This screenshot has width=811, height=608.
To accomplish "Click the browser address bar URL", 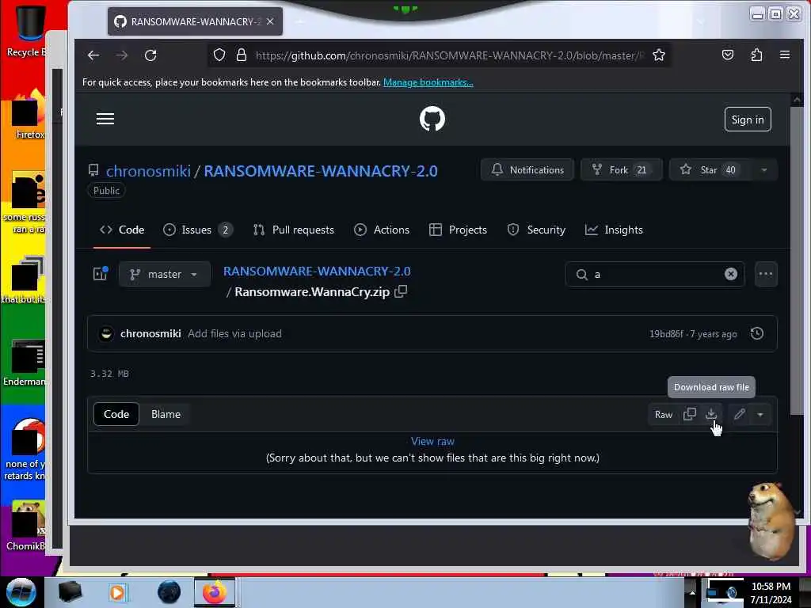I will tap(449, 55).
